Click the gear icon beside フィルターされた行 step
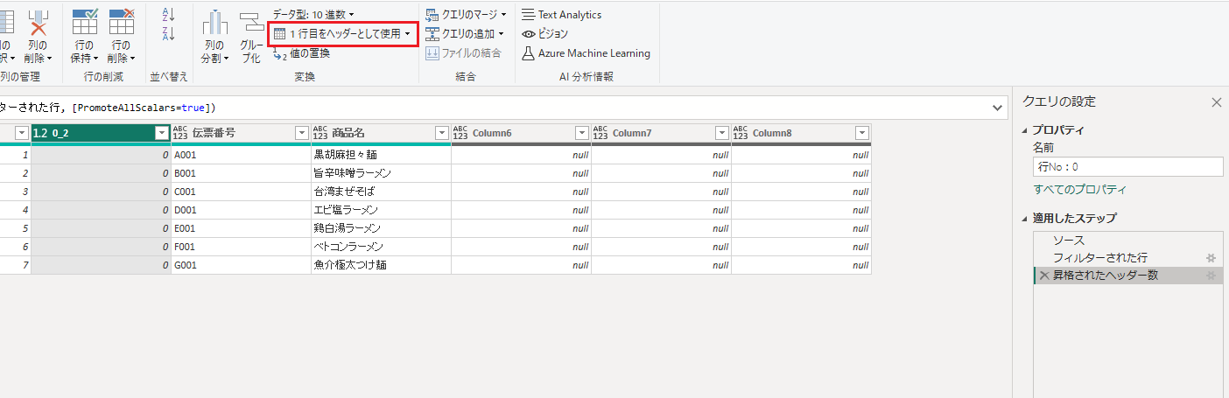Image resolution: width=1229 pixels, height=398 pixels. coord(1211,258)
